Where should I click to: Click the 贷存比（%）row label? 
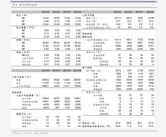click(89, 123)
